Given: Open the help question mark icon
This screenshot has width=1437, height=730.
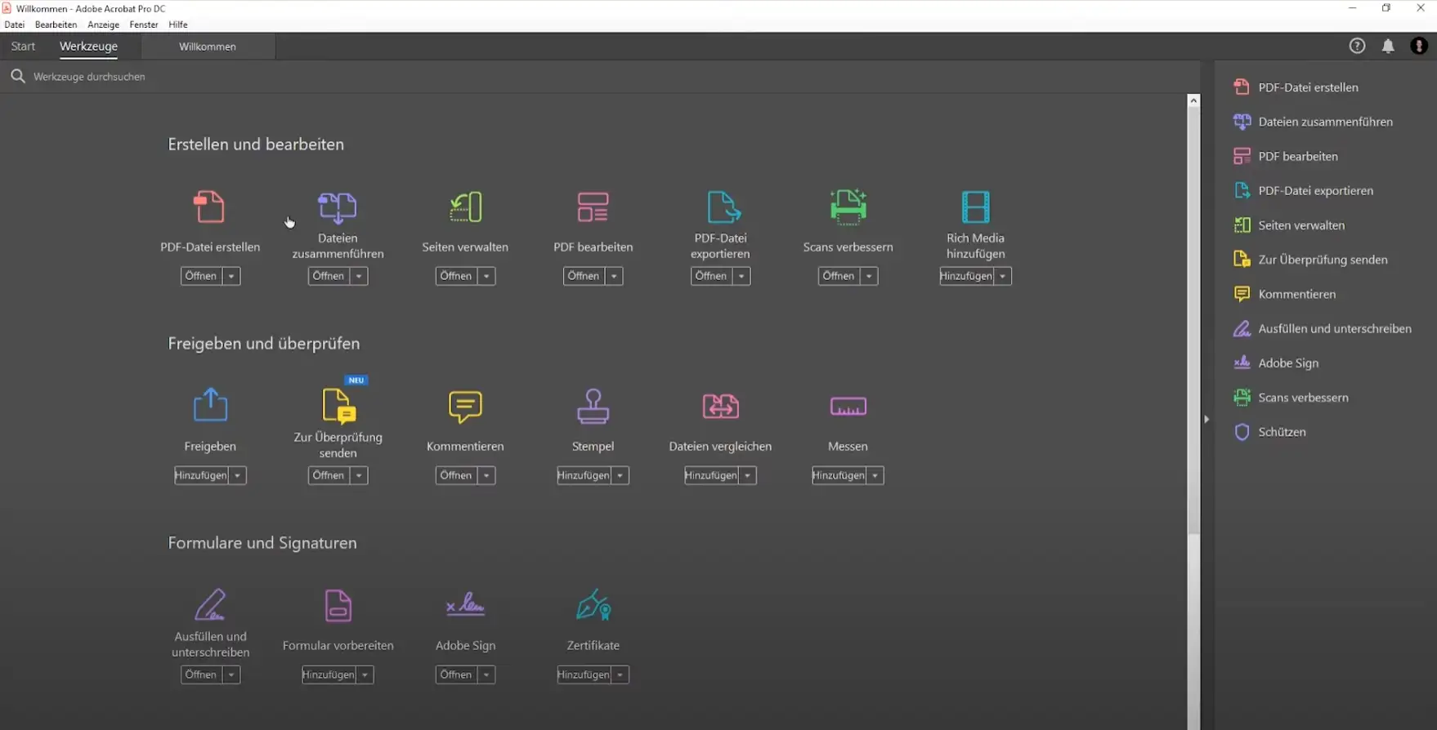Looking at the screenshot, I should click(1357, 47).
